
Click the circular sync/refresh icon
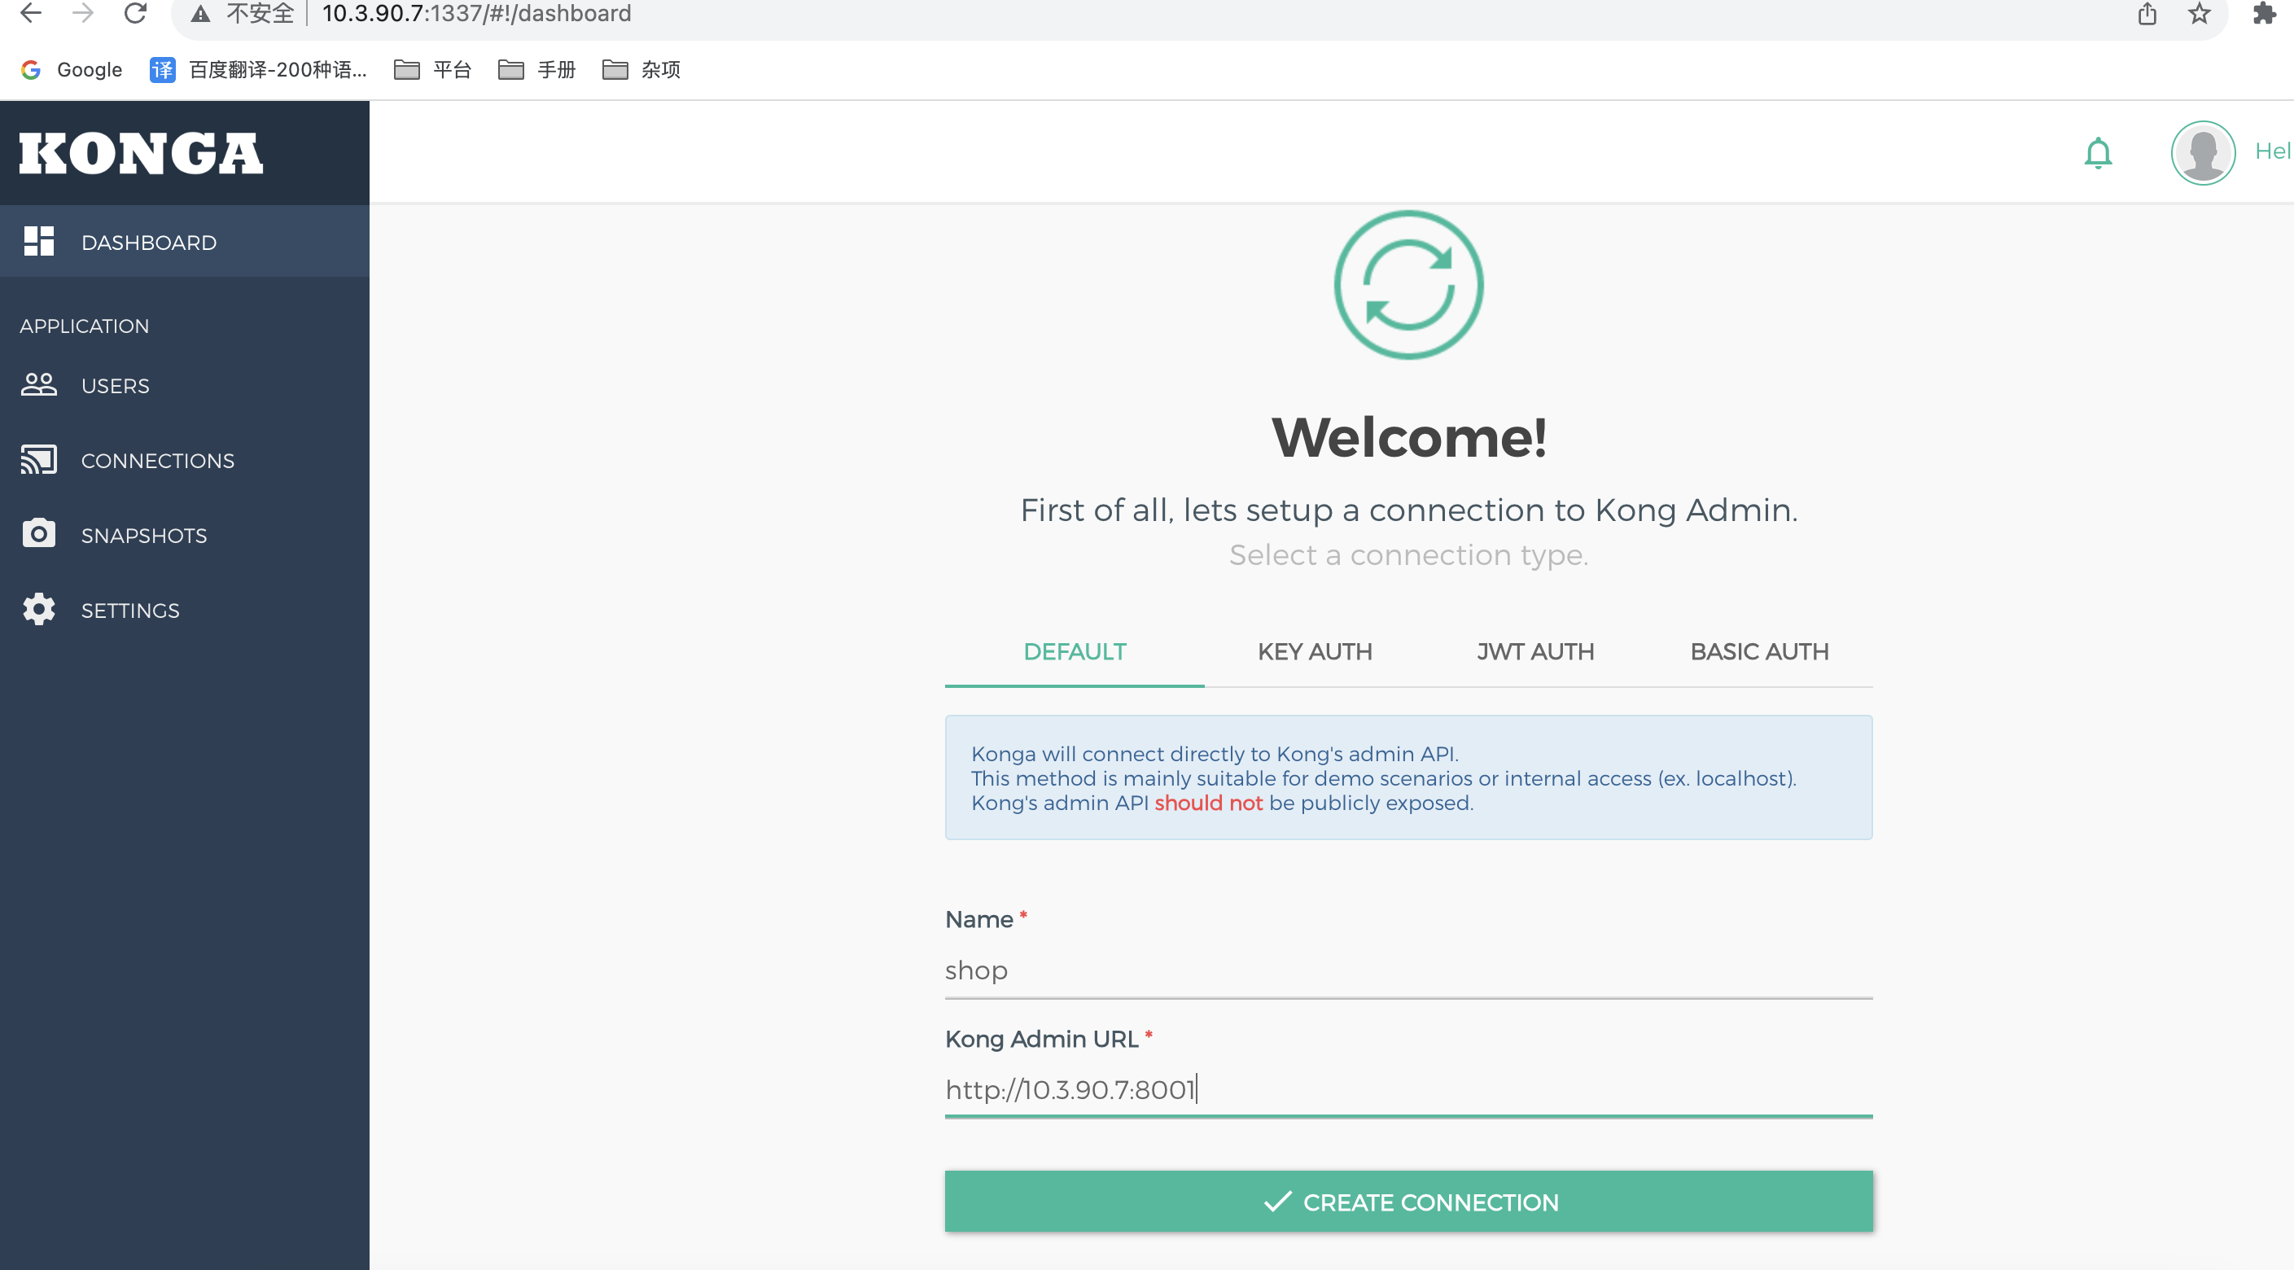(1409, 285)
